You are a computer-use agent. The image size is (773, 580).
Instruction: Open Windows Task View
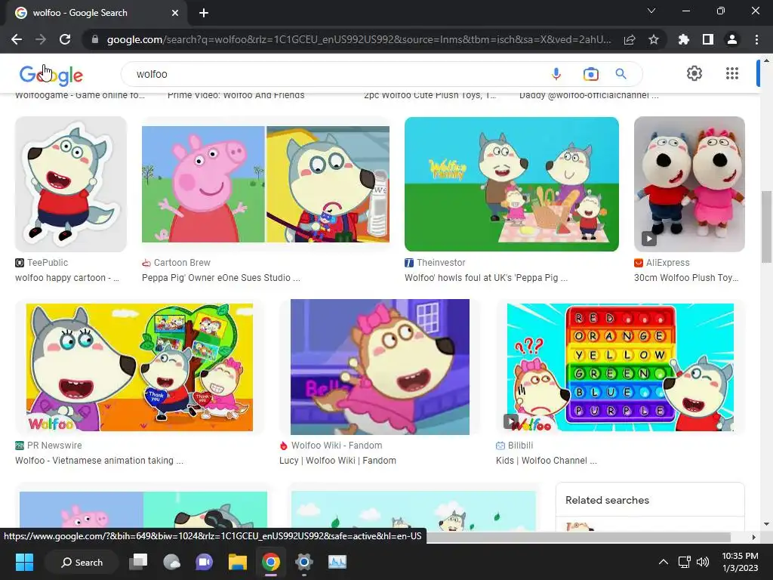pos(139,562)
